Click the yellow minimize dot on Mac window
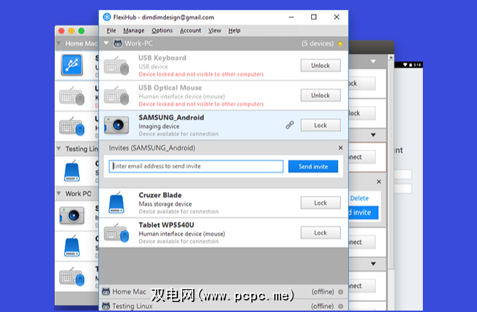Viewport: 477px width, 312px height. tap(71, 31)
